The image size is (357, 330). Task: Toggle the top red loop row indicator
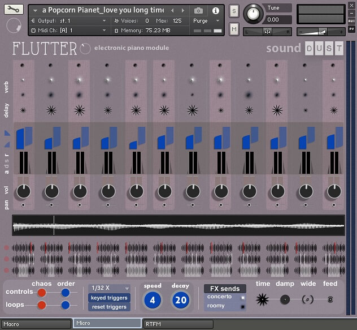(7, 247)
